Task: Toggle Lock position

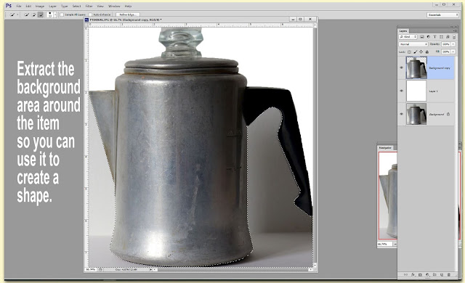Action: click(421, 52)
